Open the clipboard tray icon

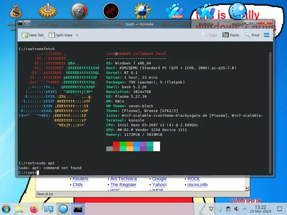(x=228, y=209)
